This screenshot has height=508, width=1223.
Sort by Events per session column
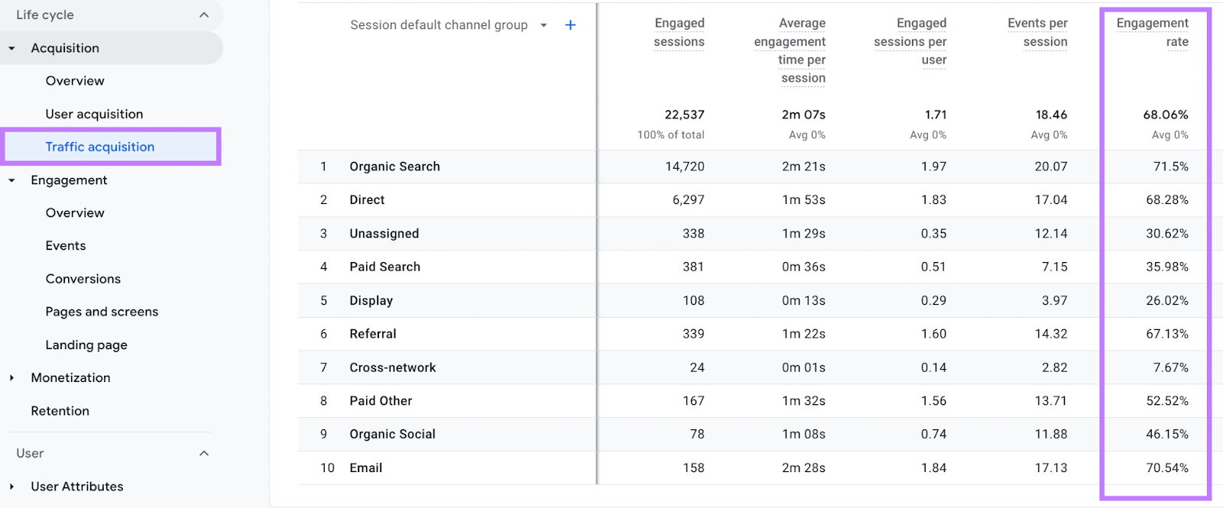(1037, 33)
